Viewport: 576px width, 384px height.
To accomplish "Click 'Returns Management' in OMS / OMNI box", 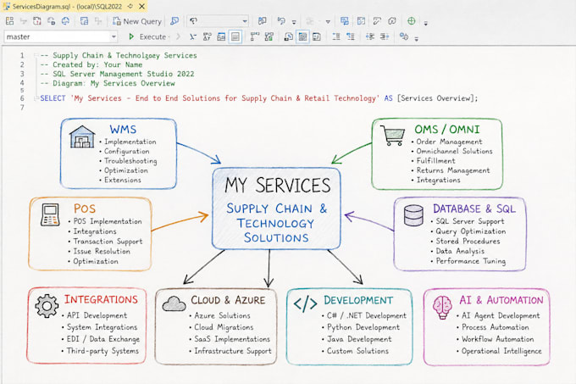I will point(453,170).
